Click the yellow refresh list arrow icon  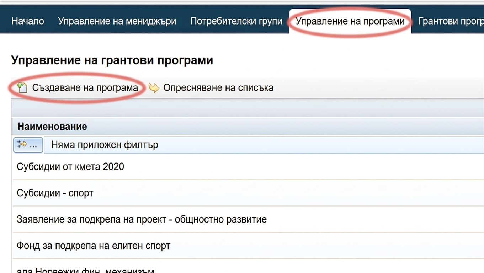(154, 88)
